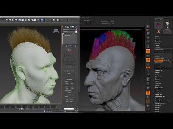Open the Utilities hammer command panel tab
The height and width of the screenshot is (129, 173).
coord(76,27)
